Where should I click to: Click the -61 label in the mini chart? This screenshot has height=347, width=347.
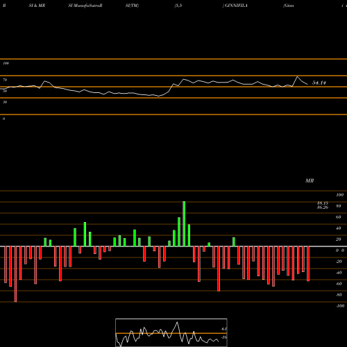coord(223,329)
